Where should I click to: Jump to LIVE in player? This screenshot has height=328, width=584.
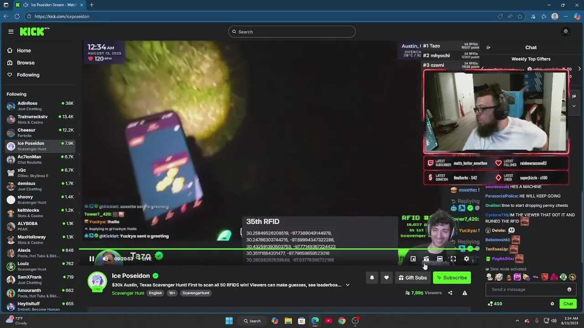(145, 259)
